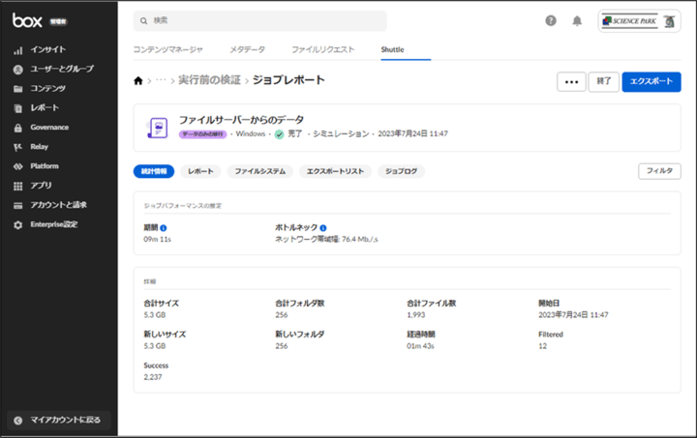The height and width of the screenshot is (438, 697).
Task: Click マイアカウントに戻る at the bottom
Action: 59,420
